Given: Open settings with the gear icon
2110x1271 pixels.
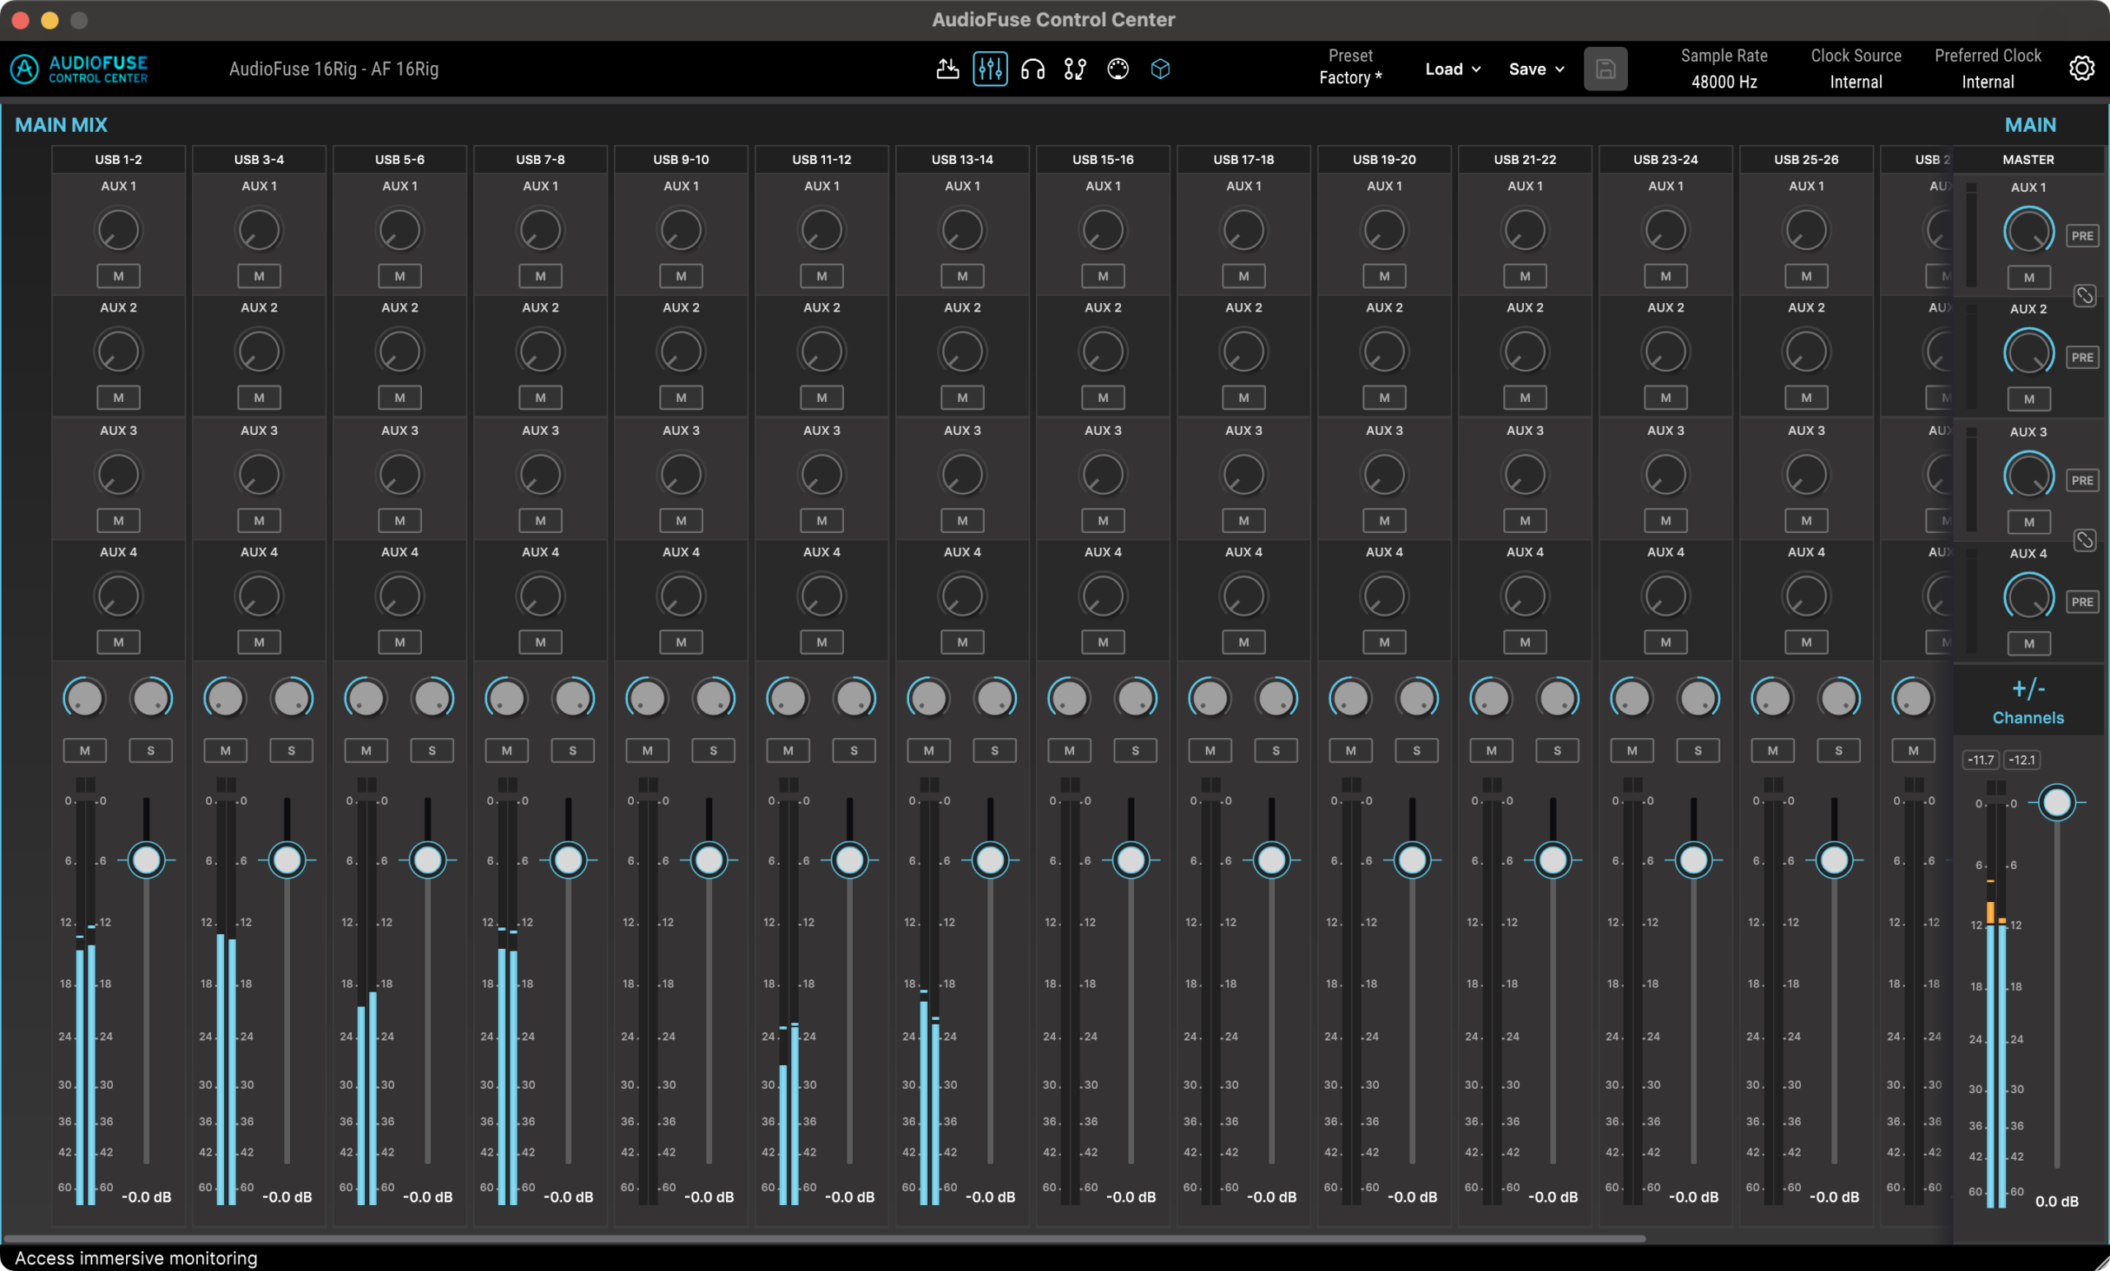Looking at the screenshot, I should pos(2082,68).
